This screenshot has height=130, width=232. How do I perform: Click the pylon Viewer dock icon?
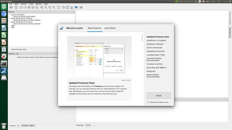tap(4, 71)
